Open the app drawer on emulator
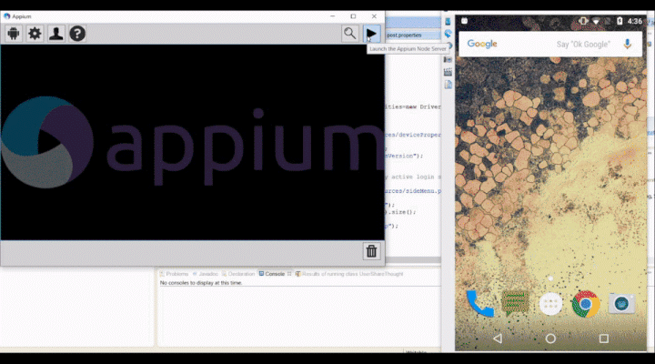This screenshot has height=364, width=655. click(550, 304)
